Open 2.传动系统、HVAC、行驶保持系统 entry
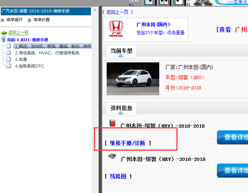 coord(47,53)
